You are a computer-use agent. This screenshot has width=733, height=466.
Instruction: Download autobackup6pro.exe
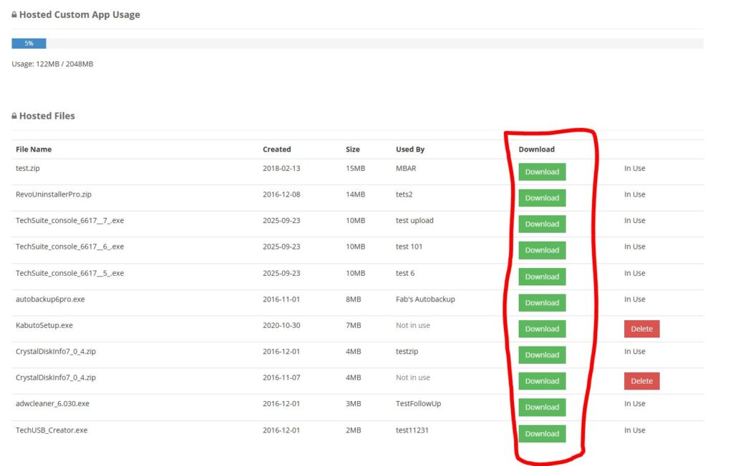542,302
